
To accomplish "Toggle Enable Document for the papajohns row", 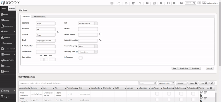I will [x=169, y=100].
